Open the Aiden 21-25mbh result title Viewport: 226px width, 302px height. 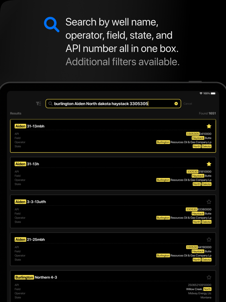coord(30,239)
